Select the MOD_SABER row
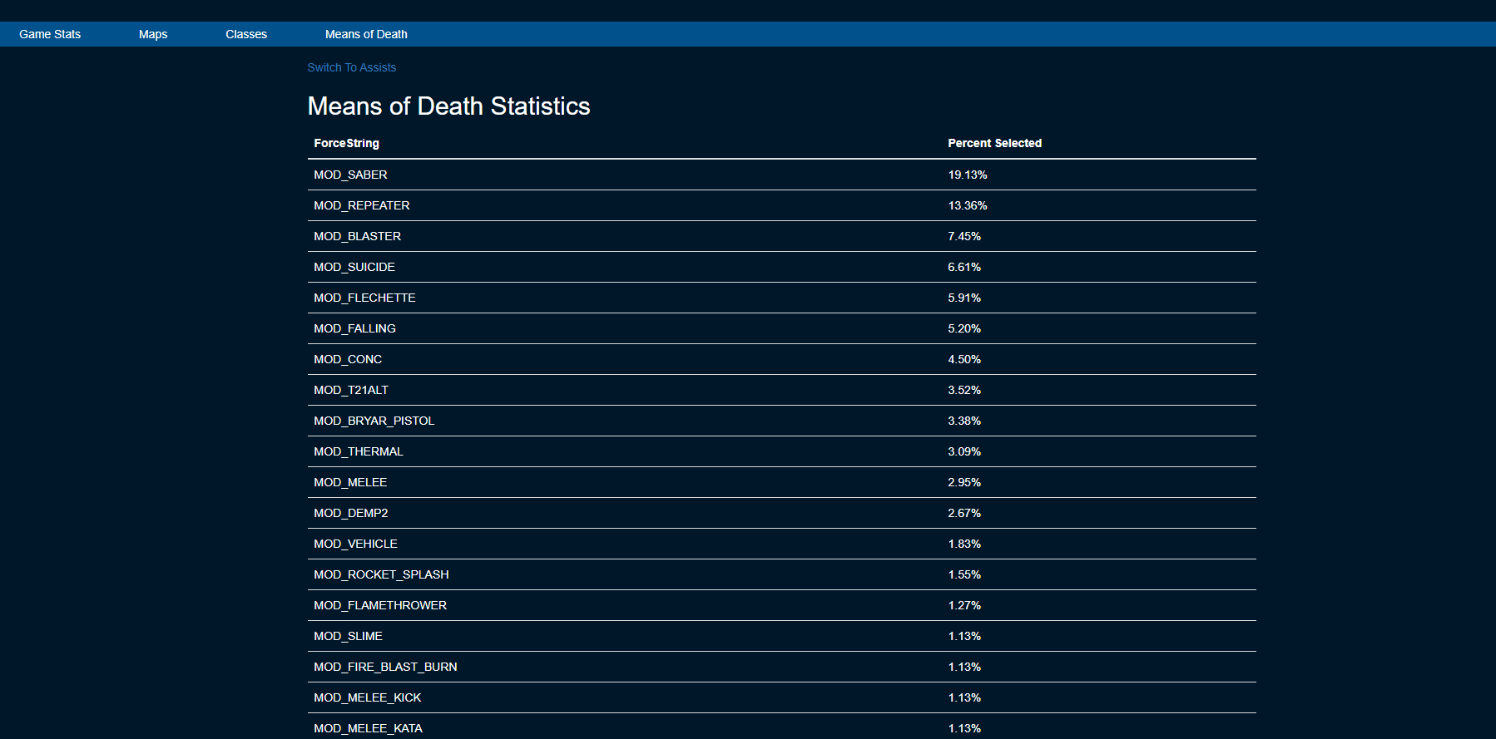The width and height of the screenshot is (1496, 739). point(350,175)
